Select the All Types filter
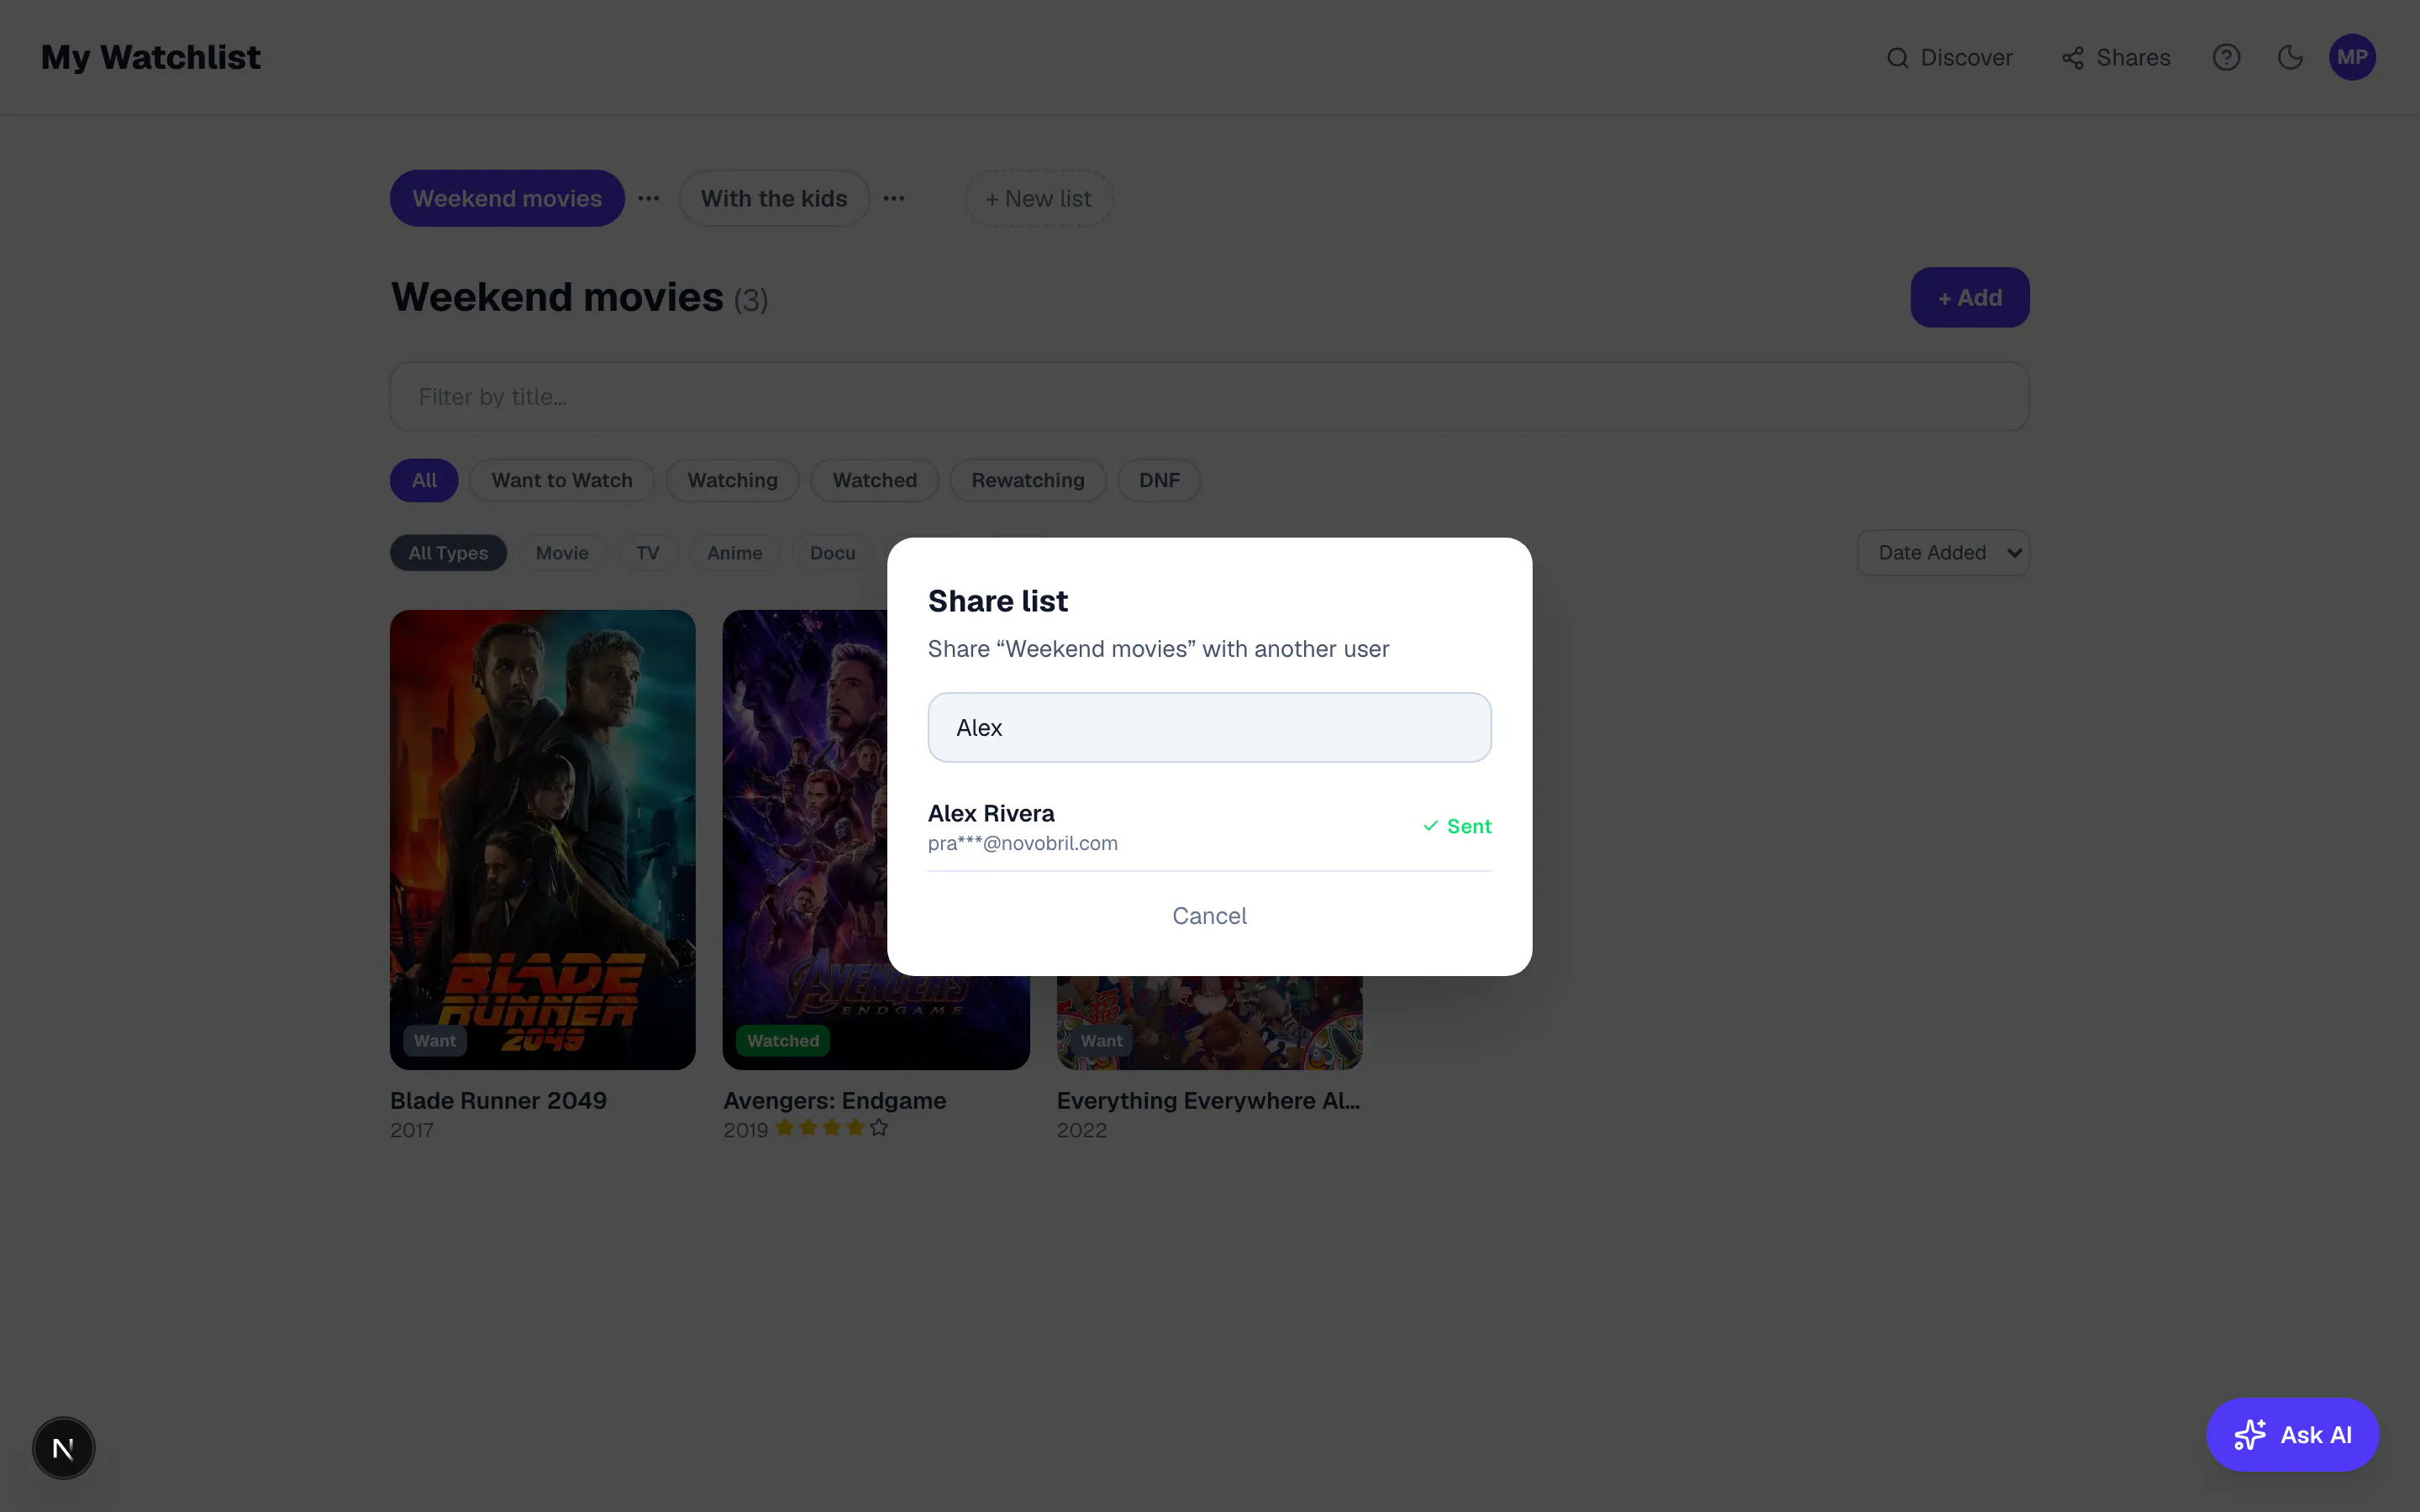2420x1512 pixels. 448,553
